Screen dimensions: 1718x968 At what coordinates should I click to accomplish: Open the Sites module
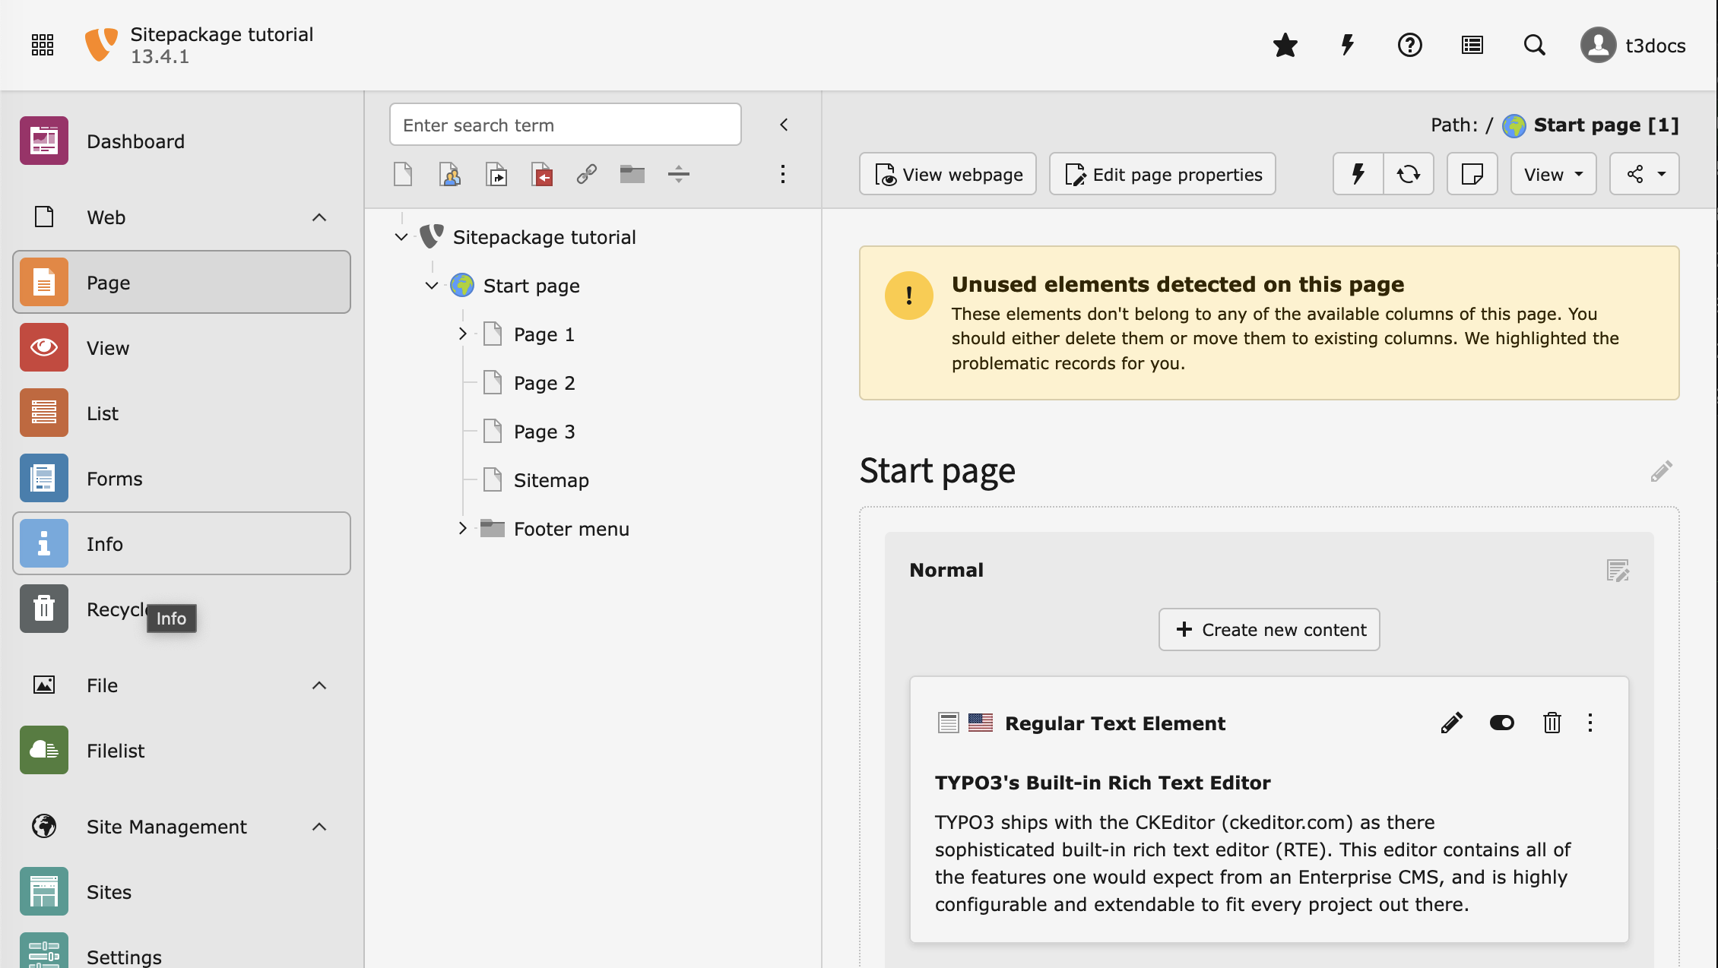click(x=182, y=891)
